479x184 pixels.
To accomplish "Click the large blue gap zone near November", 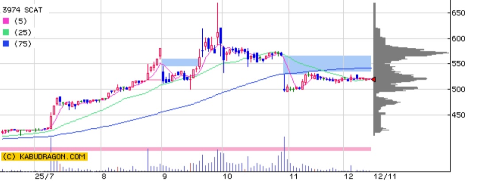I will 327,63.
